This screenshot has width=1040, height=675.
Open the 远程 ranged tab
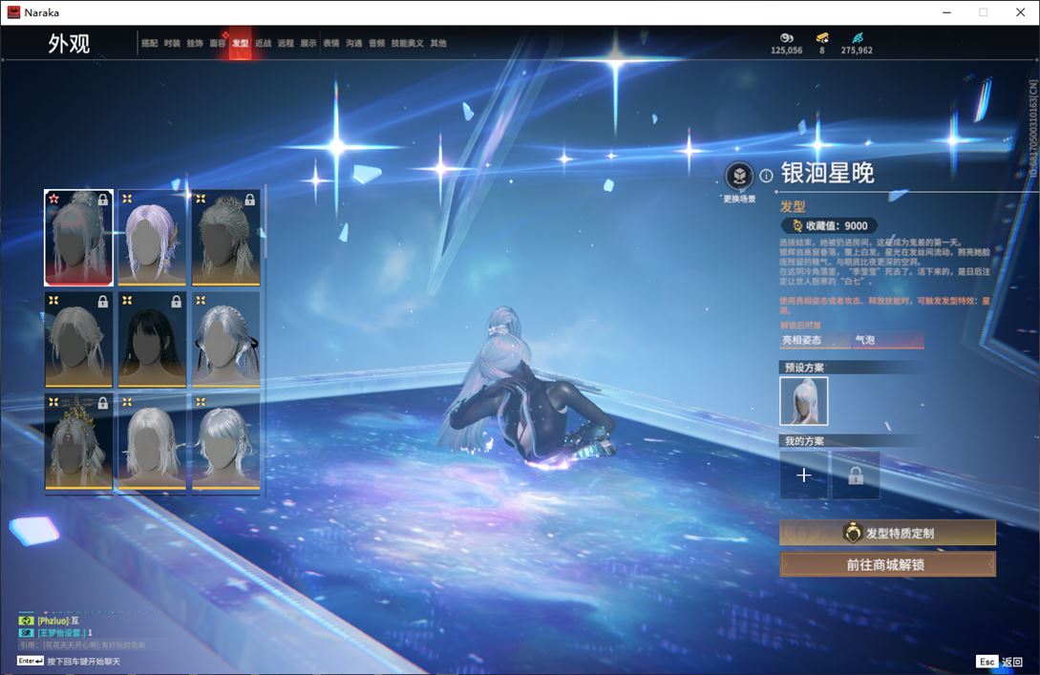click(286, 43)
